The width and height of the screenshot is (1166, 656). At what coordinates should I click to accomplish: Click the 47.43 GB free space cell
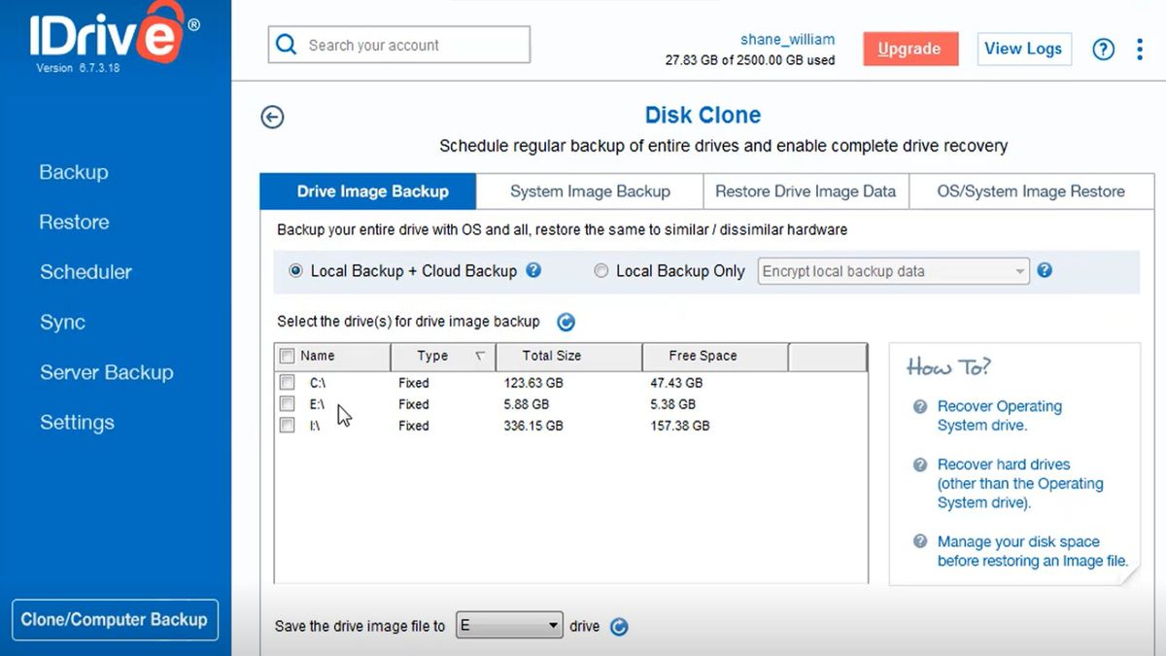pos(676,383)
